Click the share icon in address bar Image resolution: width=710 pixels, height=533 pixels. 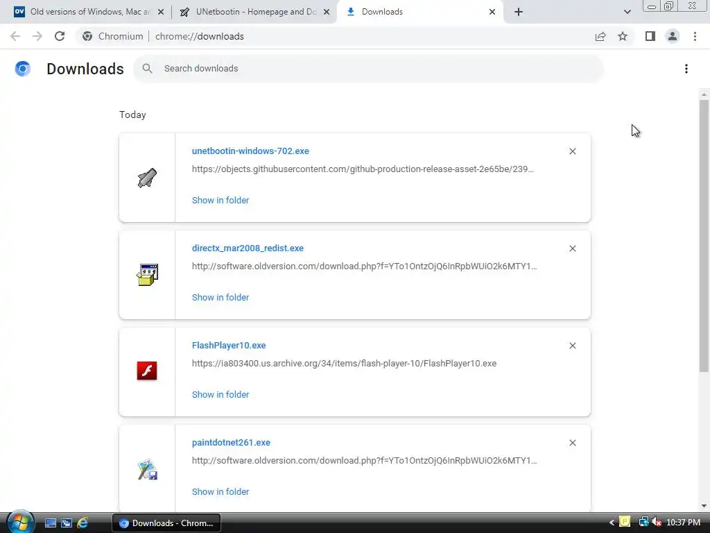[x=600, y=36]
